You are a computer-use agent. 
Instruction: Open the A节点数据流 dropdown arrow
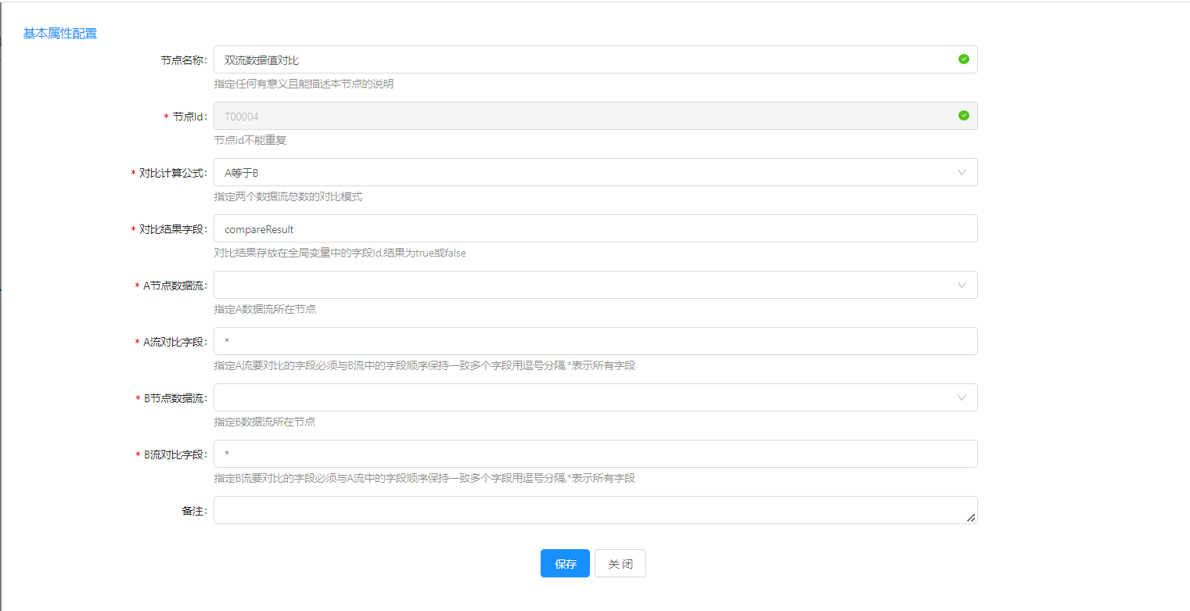[962, 285]
